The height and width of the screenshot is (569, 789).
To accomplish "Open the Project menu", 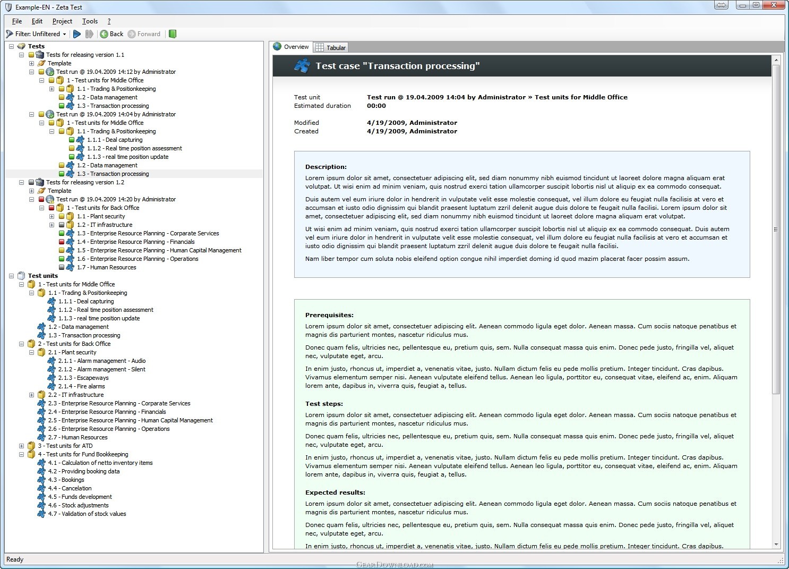I will pyautogui.click(x=62, y=21).
